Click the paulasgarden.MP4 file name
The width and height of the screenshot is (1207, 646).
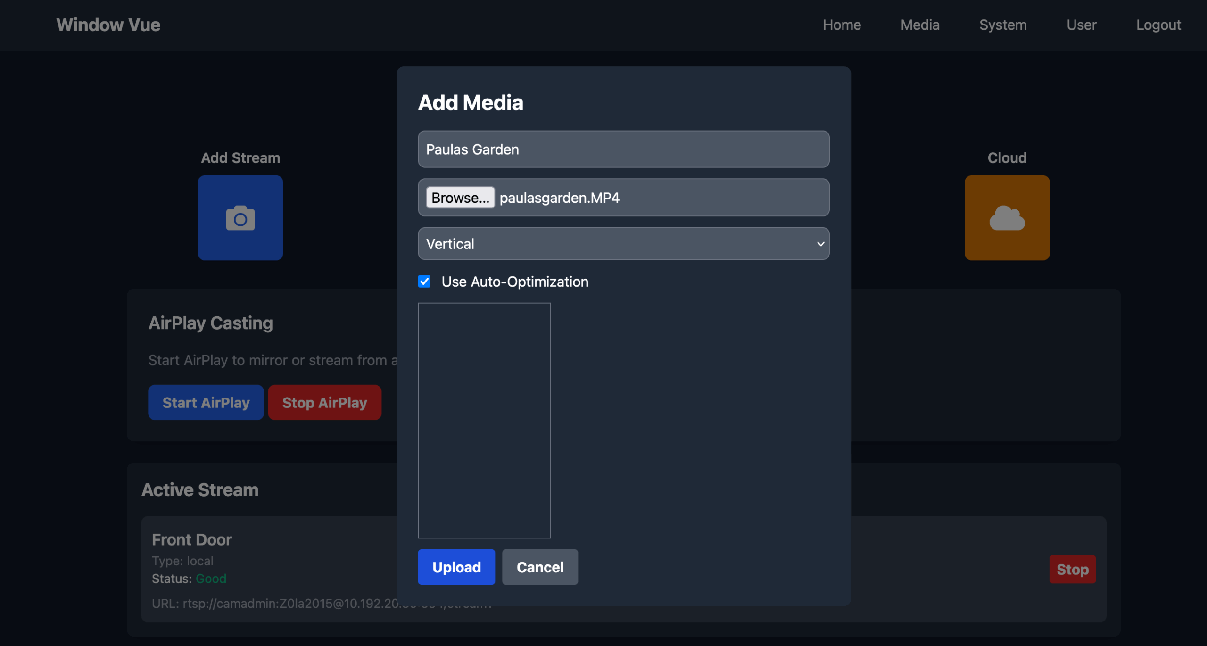[x=560, y=198]
